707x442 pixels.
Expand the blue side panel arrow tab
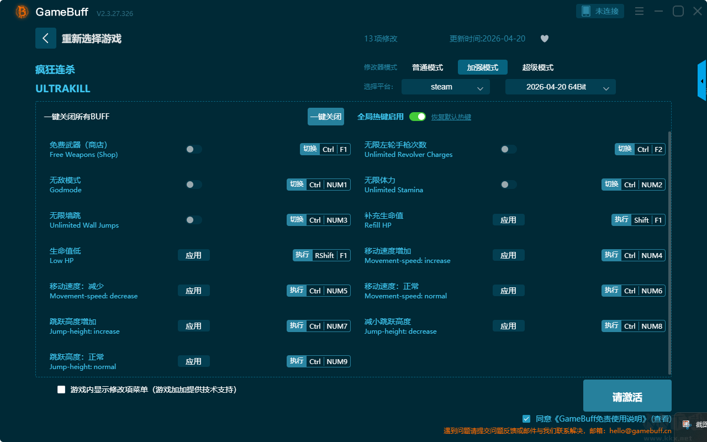click(702, 81)
